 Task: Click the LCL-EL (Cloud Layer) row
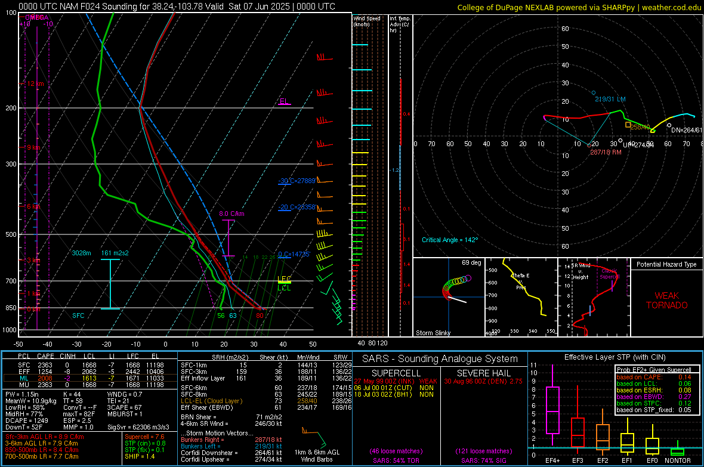pos(266,401)
